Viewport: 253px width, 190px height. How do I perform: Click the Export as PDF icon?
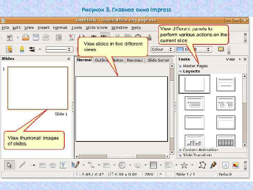(x=71, y=38)
